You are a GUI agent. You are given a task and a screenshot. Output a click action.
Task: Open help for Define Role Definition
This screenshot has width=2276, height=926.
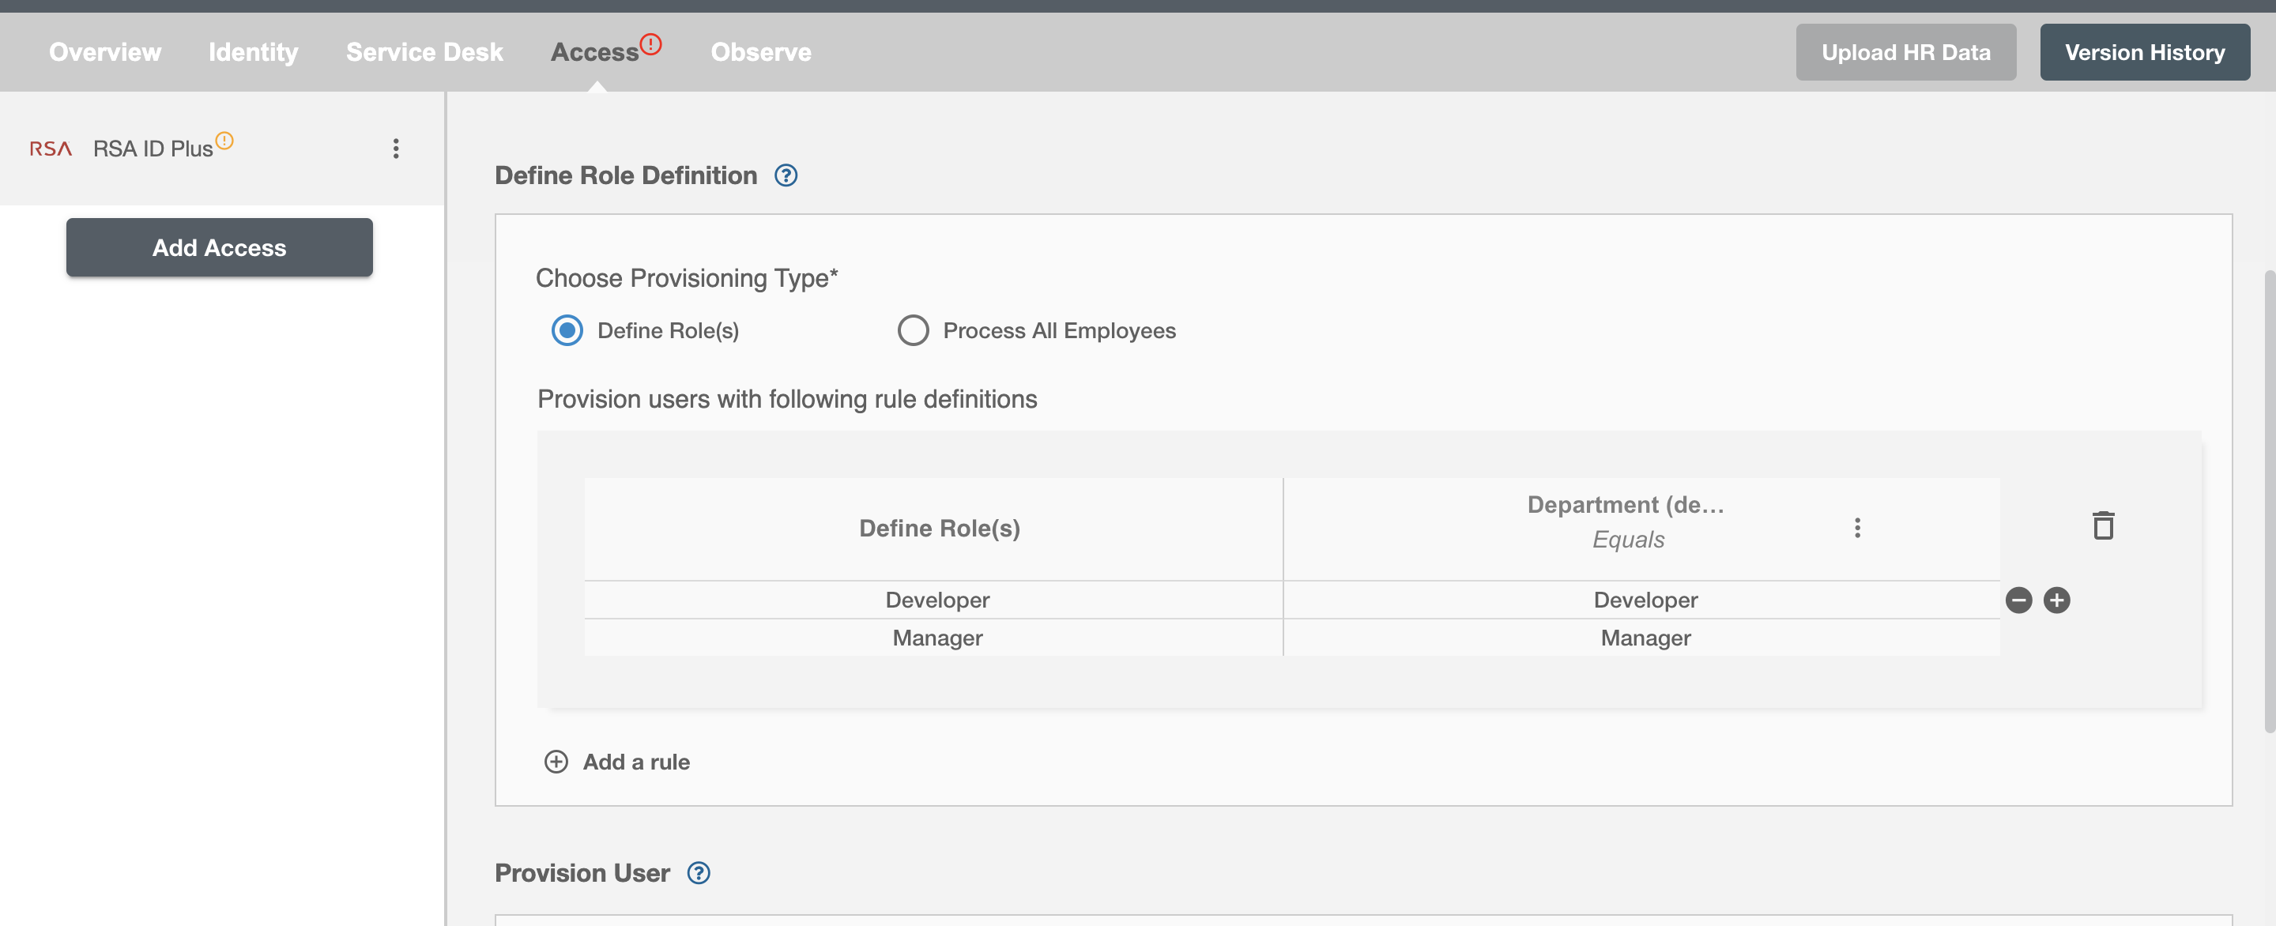(786, 176)
